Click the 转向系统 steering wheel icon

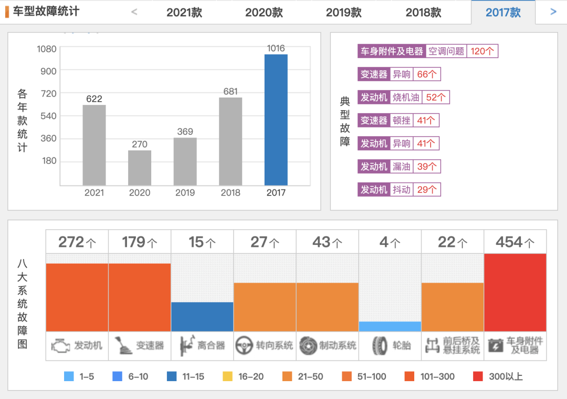coord(243,344)
